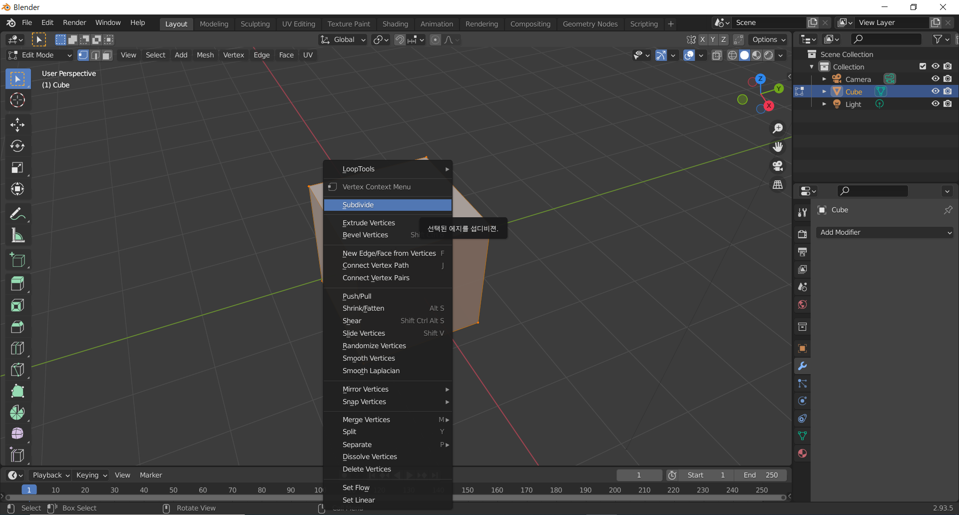This screenshot has height=515, width=959.
Task: Open Render properties tab
Action: pos(803,234)
